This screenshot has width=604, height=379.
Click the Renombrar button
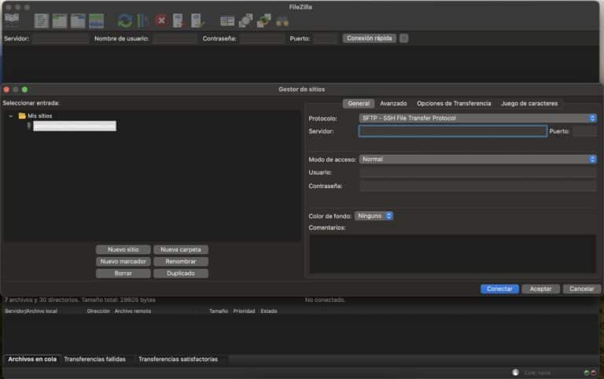pyautogui.click(x=181, y=262)
